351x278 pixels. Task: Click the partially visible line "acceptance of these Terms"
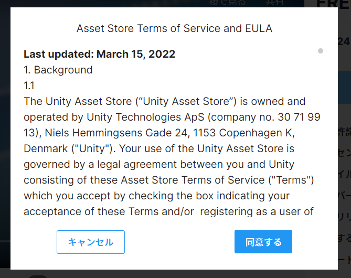click(x=168, y=211)
